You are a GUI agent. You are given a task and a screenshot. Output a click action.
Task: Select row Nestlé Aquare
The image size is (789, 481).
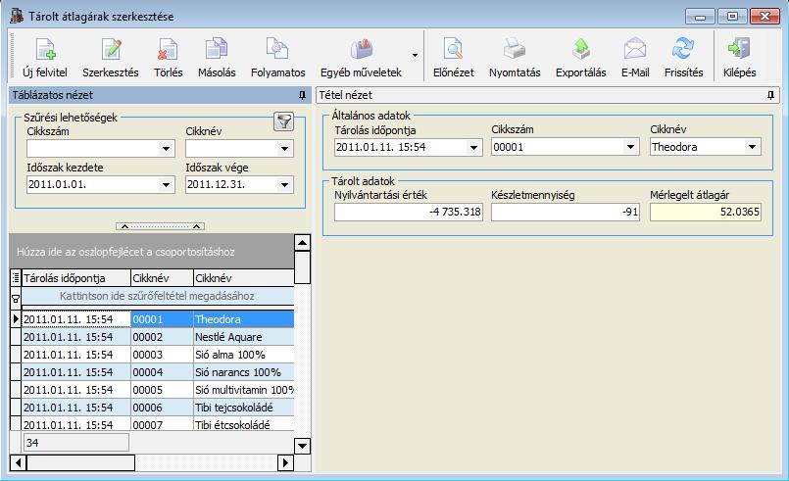pos(158,337)
